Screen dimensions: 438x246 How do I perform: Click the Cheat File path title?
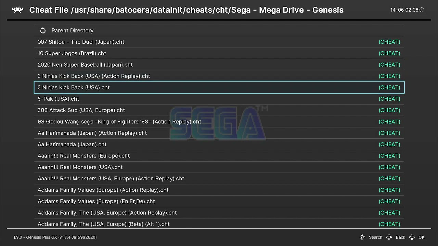tap(186, 10)
